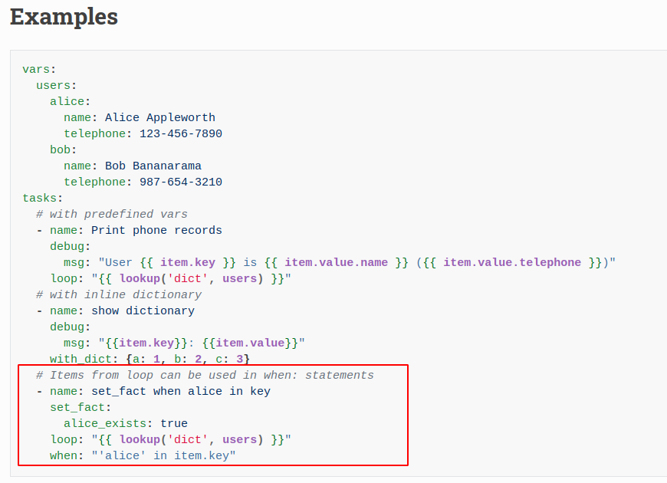Click the "vars:" line in code

click(39, 69)
